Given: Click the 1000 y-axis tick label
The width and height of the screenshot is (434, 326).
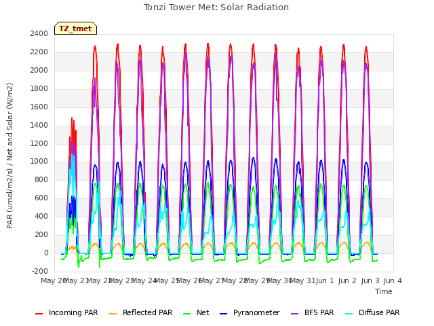Looking at the screenshot, I should coord(39,162).
